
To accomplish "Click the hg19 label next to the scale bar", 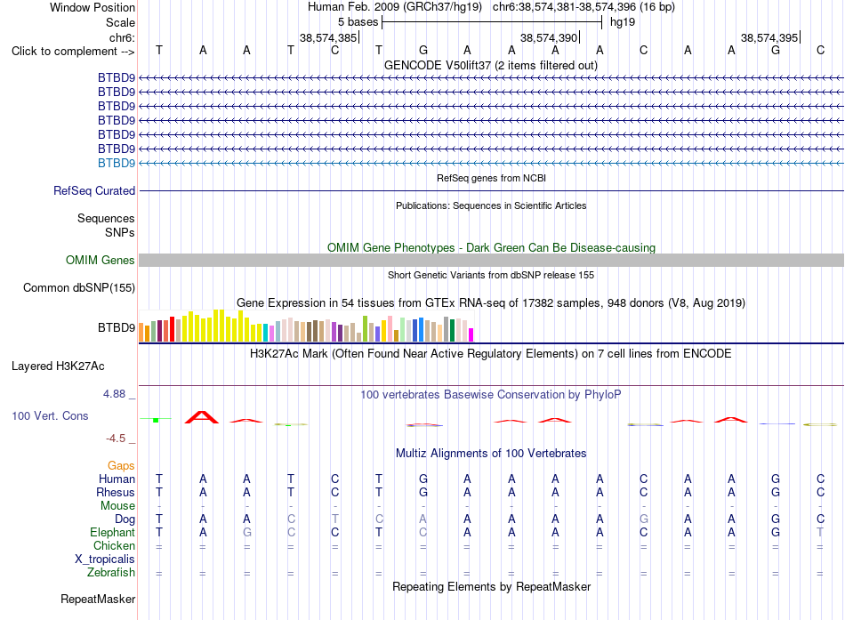I will tap(623, 22).
